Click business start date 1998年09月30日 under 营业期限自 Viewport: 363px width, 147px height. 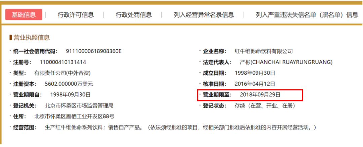[x=70, y=95]
